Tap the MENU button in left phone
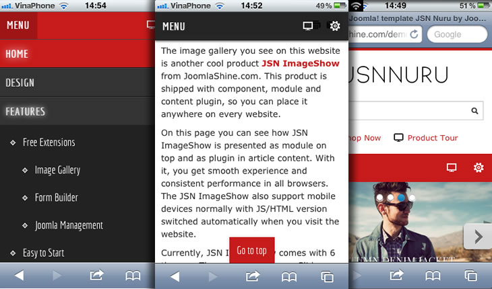 point(18,26)
